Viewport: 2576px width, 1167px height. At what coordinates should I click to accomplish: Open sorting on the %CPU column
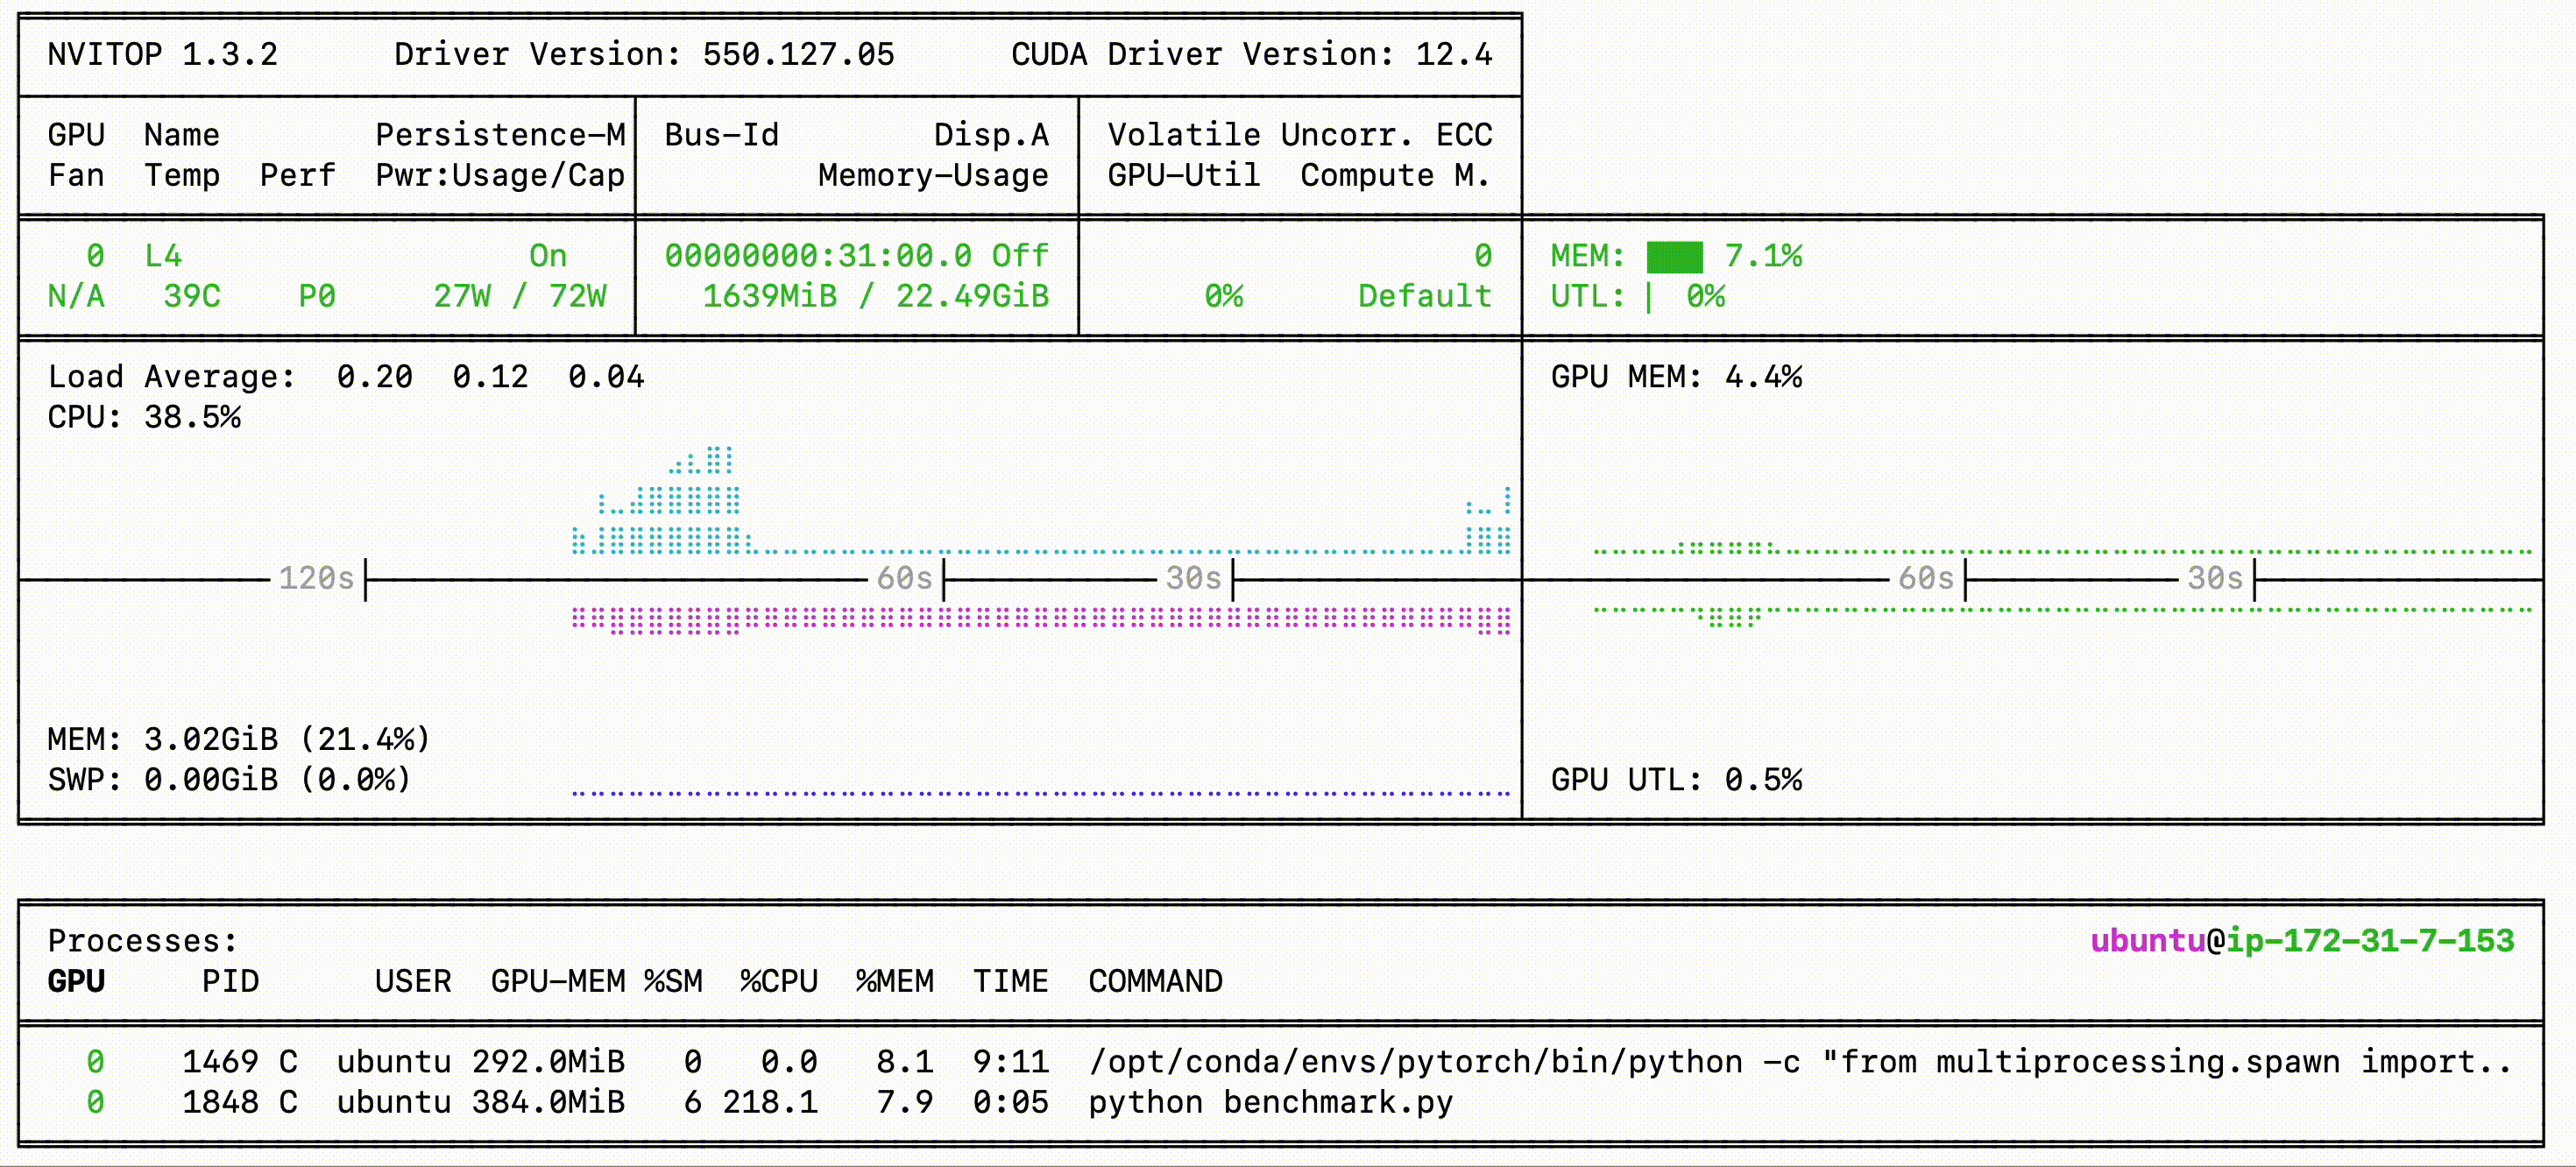(777, 981)
